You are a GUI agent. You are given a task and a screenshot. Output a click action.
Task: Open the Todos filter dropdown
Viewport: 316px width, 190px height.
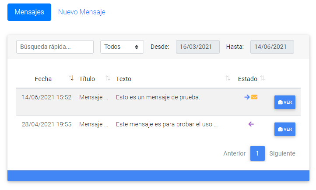122,47
